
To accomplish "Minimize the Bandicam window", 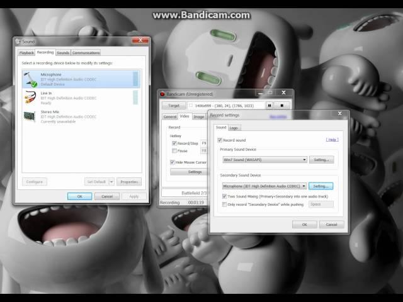I will [260, 92].
